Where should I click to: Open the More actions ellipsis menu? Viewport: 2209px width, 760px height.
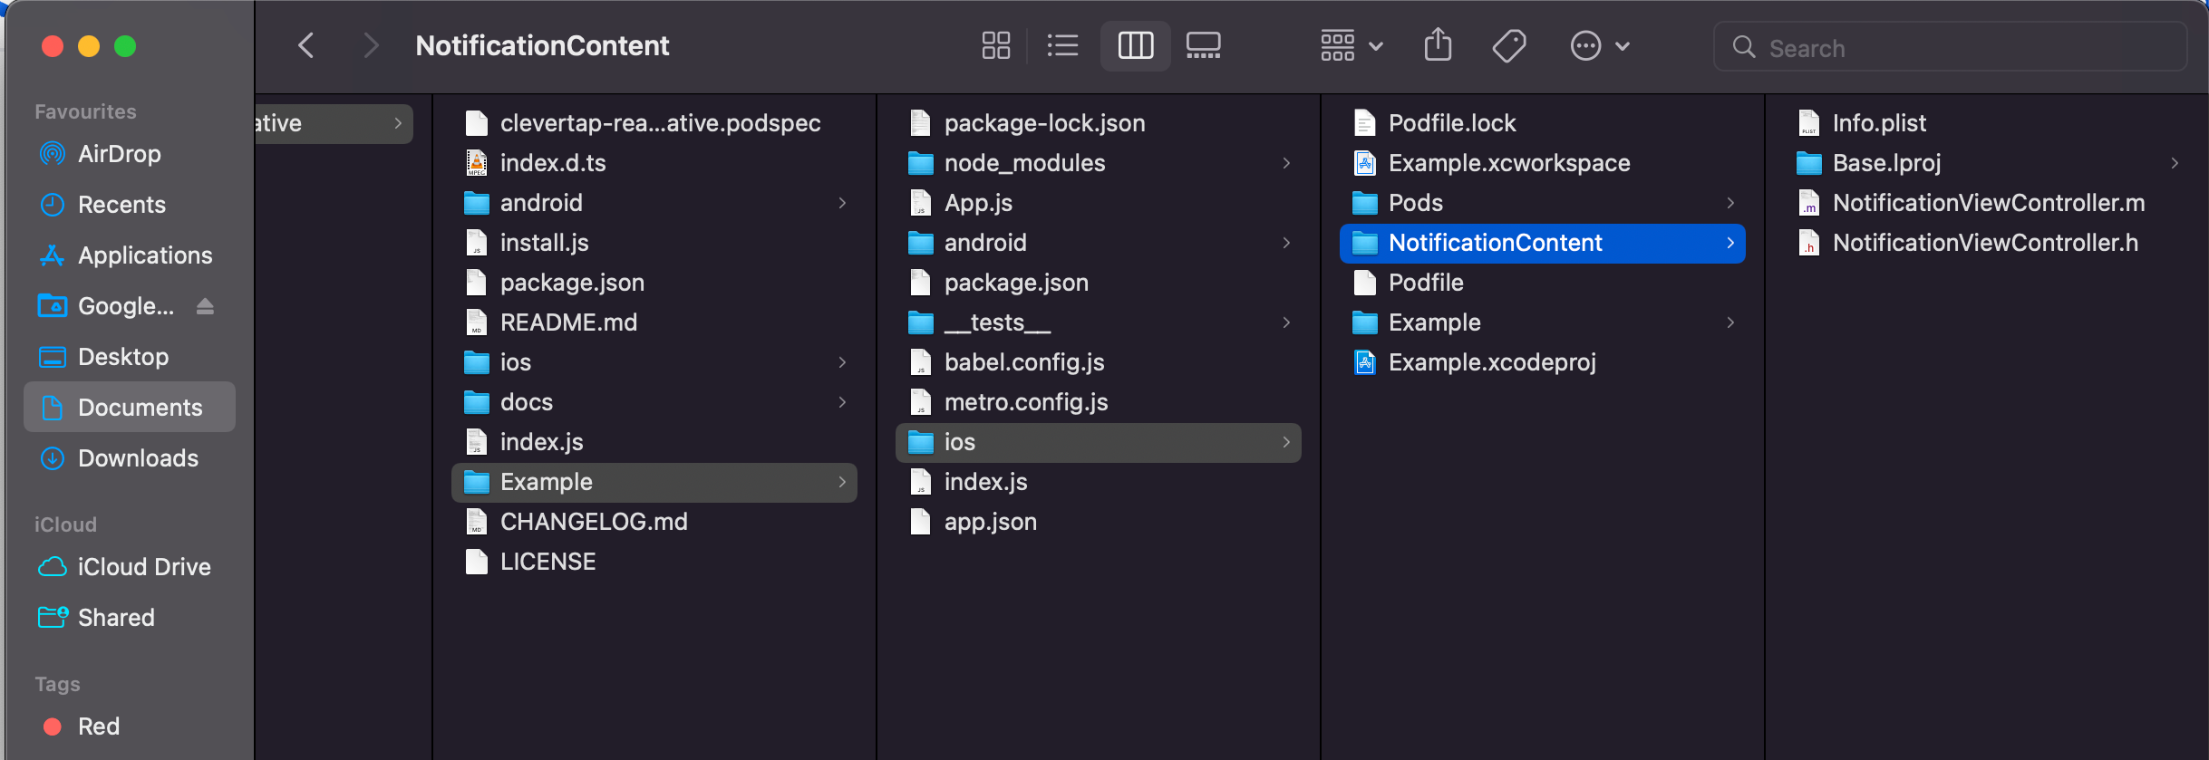point(1599,45)
